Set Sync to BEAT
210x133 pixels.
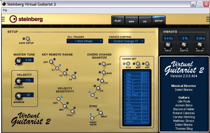101,113
